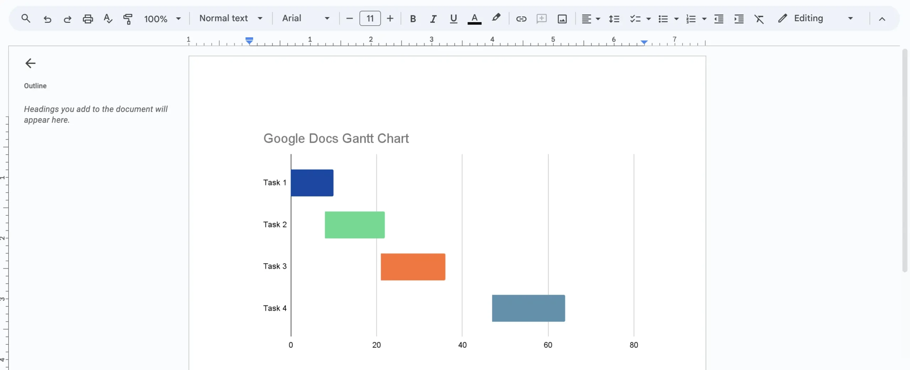The height and width of the screenshot is (370, 910).
Task: Click the Task 1 axis label
Action: coord(275,183)
